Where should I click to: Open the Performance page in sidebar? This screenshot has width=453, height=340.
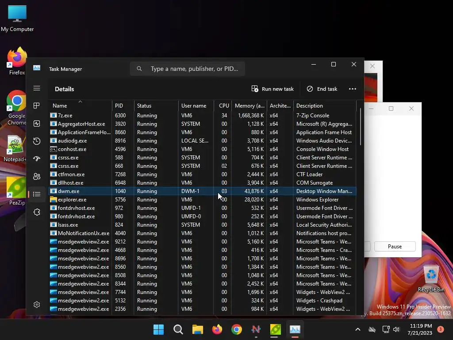pyautogui.click(x=37, y=124)
